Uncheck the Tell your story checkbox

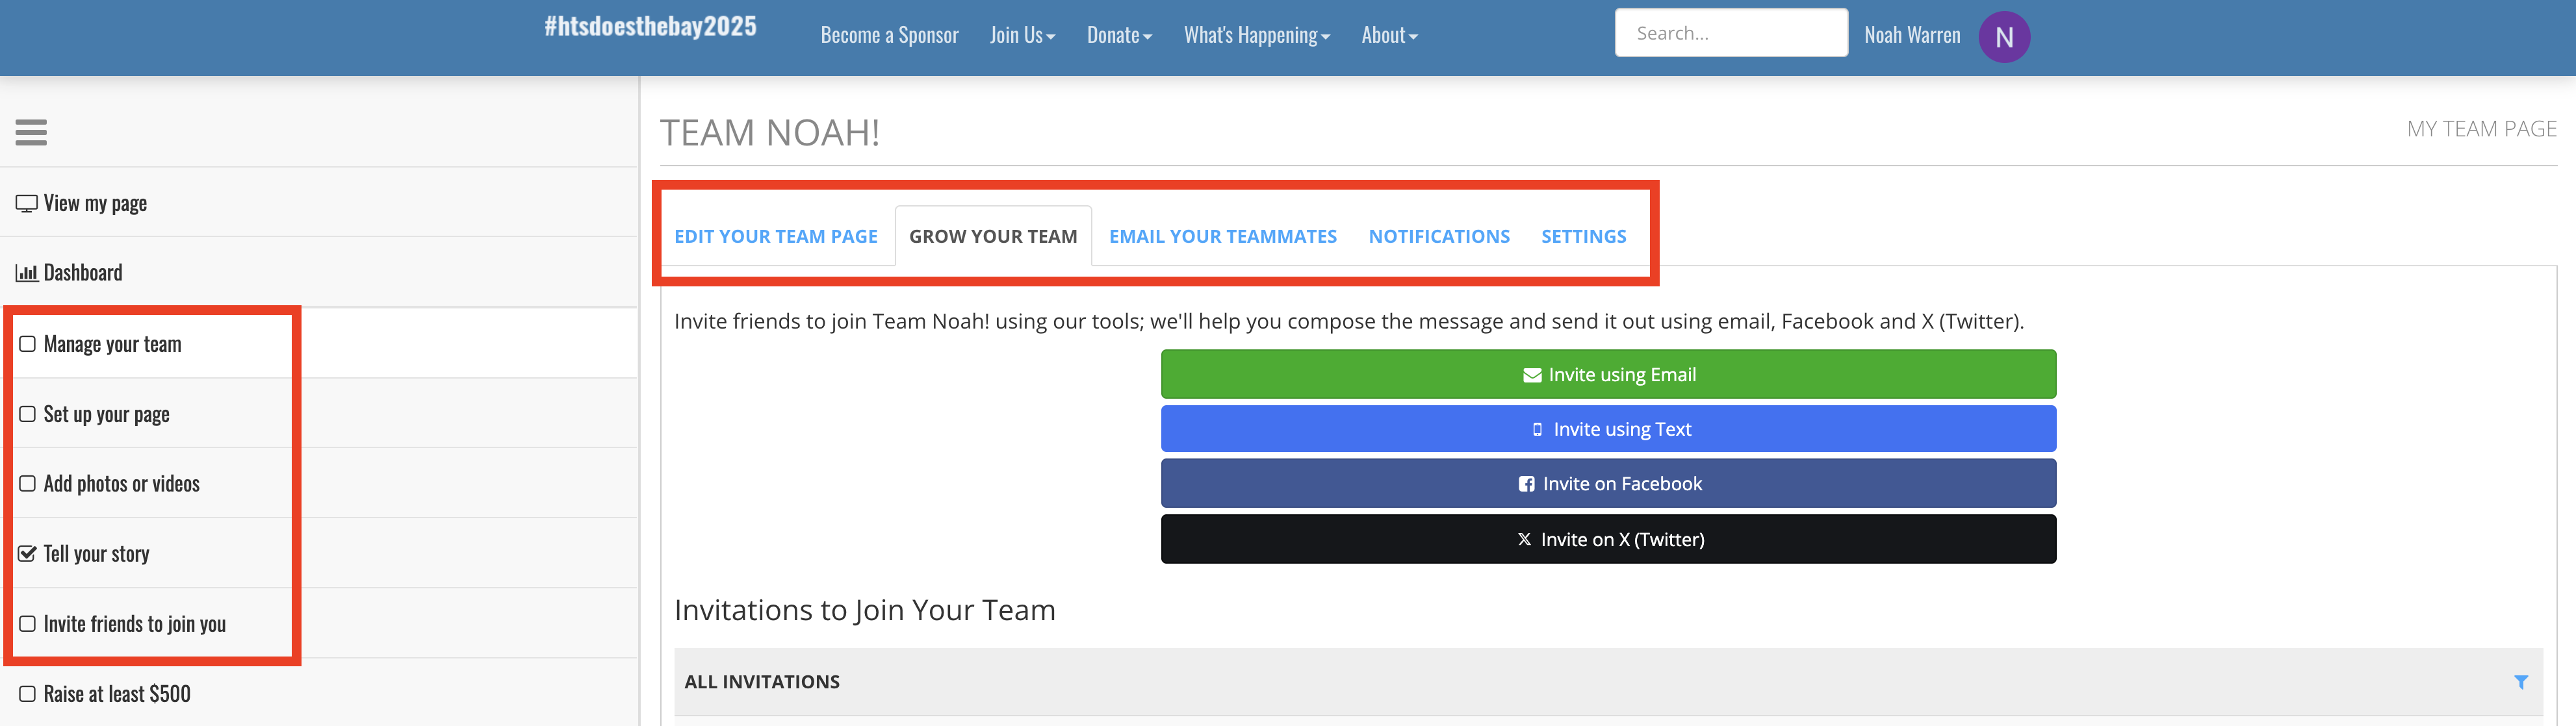coord(27,553)
